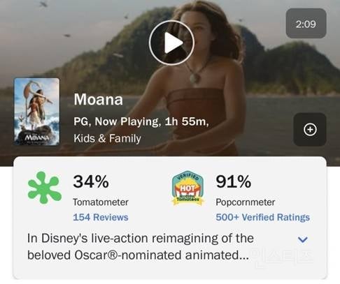The width and height of the screenshot is (340, 284).
Task: Tap the 2:09 trailer duration badge
Action: (x=306, y=24)
